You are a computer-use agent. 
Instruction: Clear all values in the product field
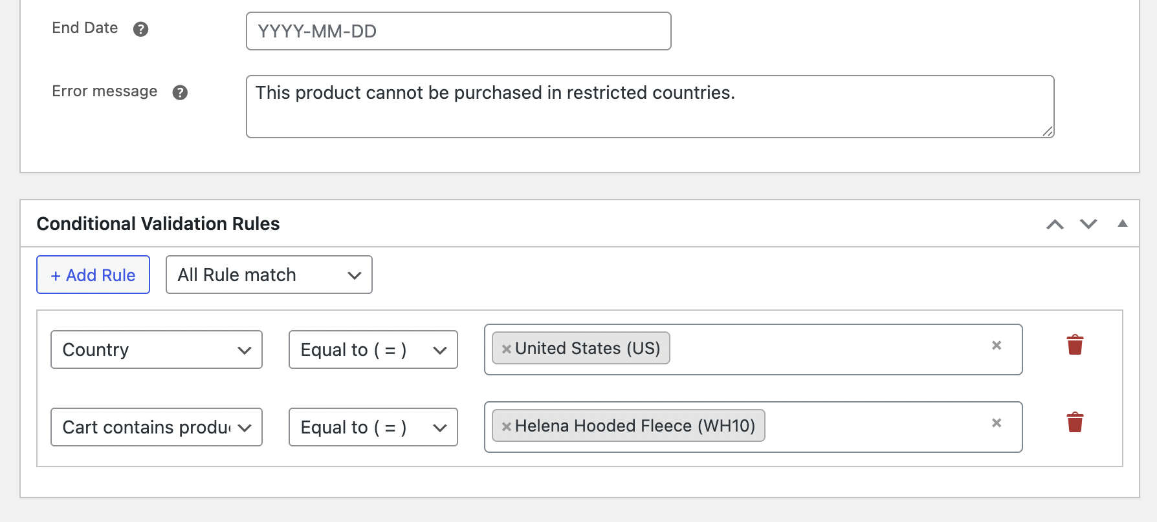(x=997, y=423)
